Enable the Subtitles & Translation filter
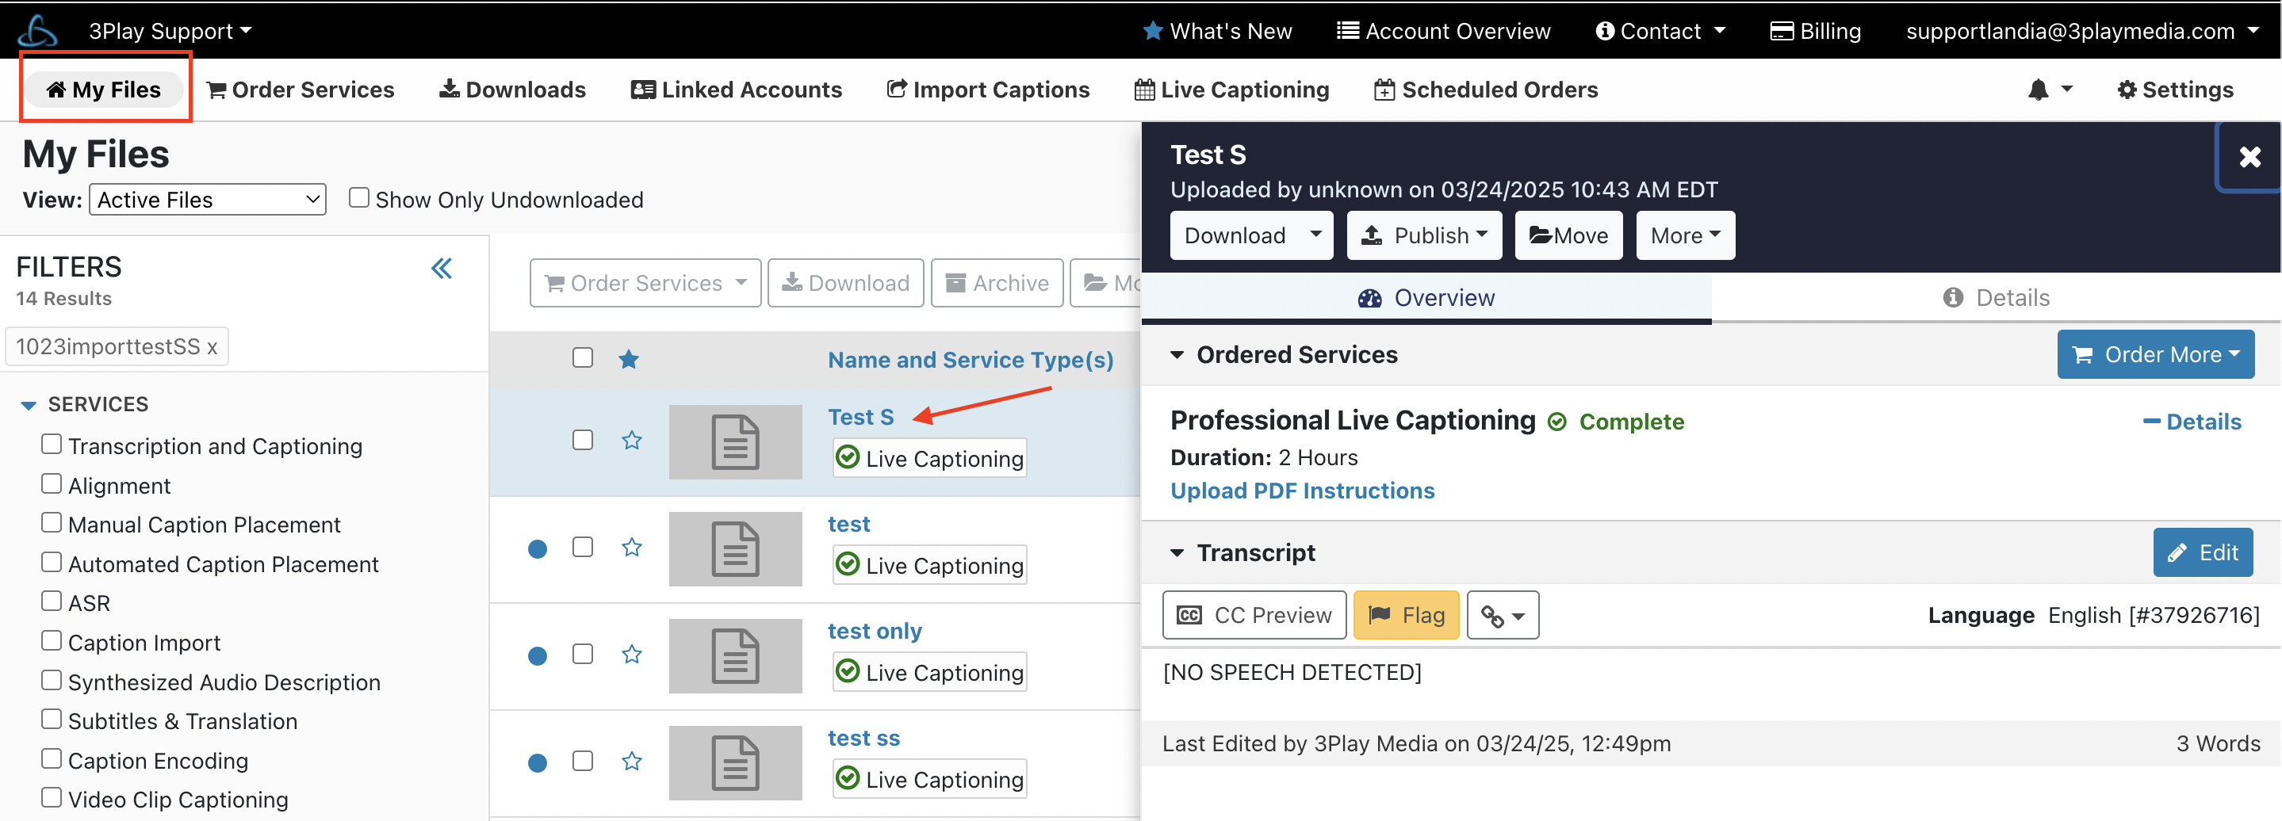 tap(52, 719)
